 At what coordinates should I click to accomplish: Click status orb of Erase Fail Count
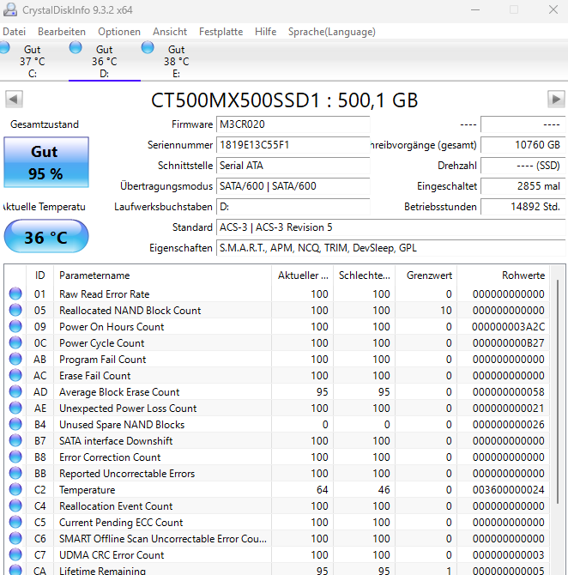pos(15,376)
